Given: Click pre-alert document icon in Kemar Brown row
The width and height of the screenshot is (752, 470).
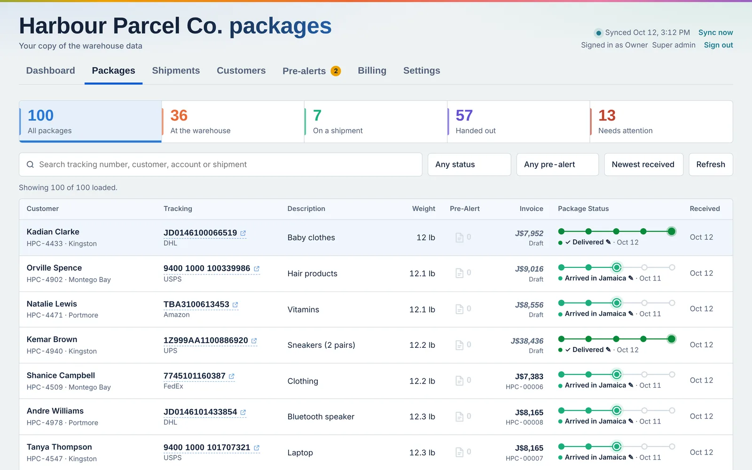Looking at the screenshot, I should pos(460,345).
